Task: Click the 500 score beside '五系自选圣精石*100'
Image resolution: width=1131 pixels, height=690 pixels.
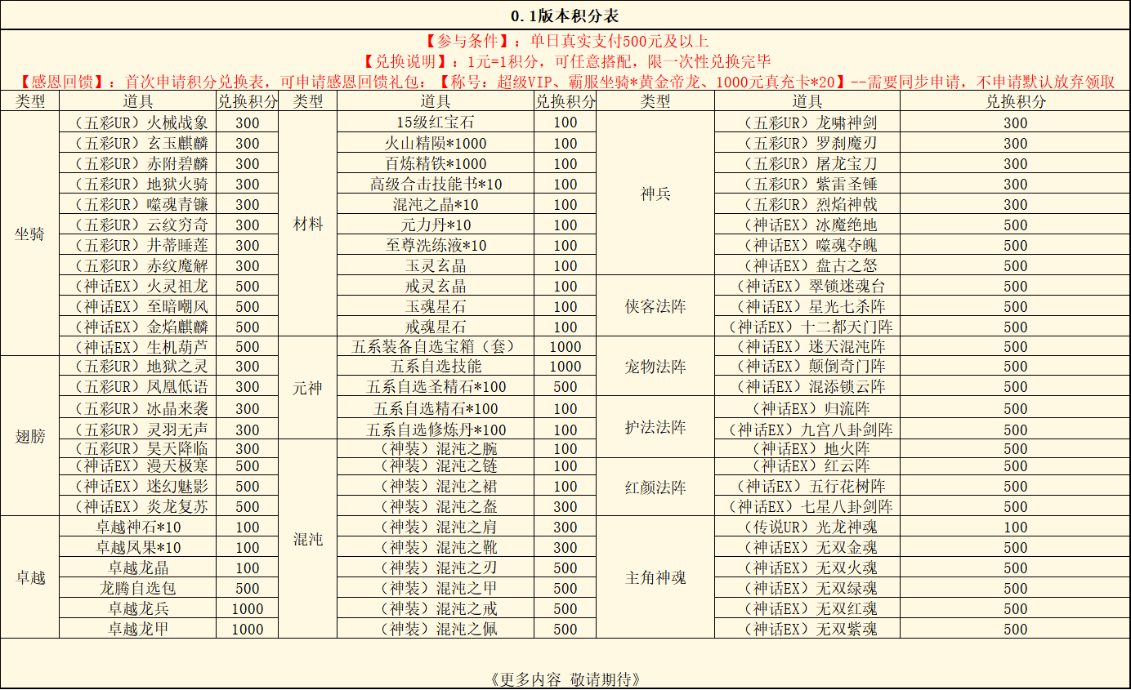Action: pos(565,387)
